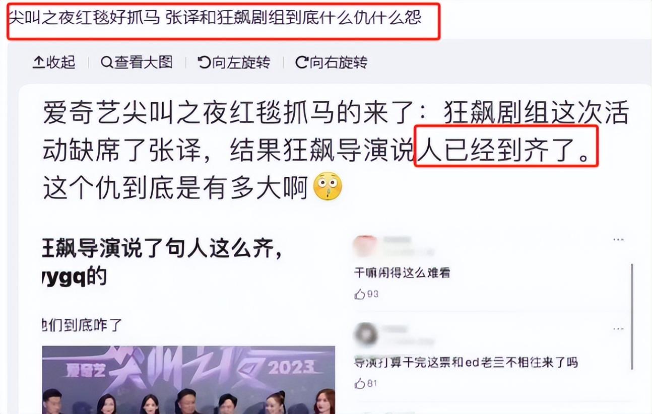Click the 向右旋转 rotate-right icon
This screenshot has width=652, height=414.
[301, 62]
